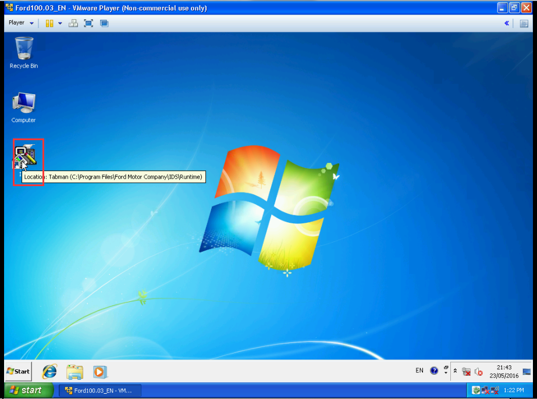537x399 pixels.
Task: Click the host clock showing 1:22 PM
Action: click(514, 390)
